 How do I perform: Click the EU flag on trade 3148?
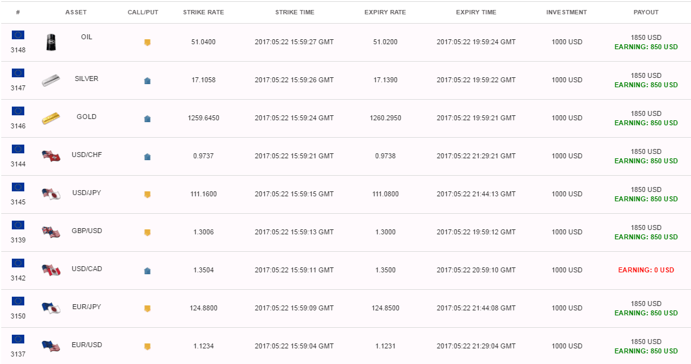(18, 35)
